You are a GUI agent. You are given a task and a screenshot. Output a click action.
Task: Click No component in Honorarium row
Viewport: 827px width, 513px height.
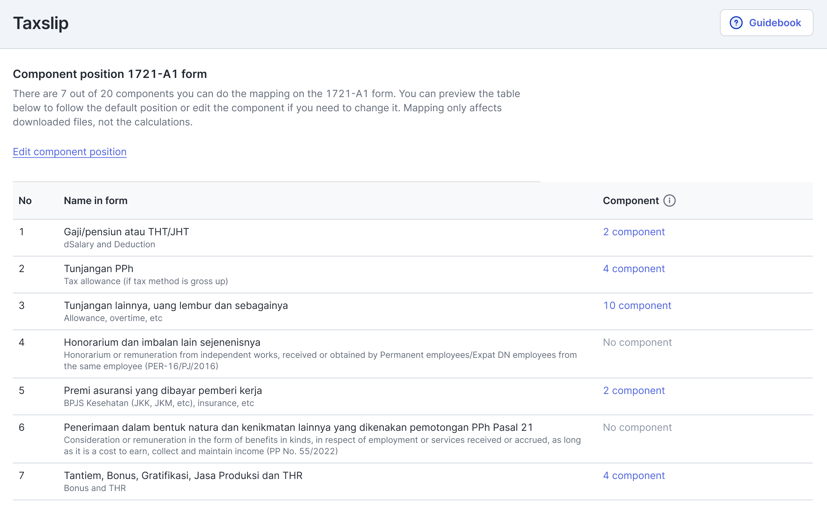coord(637,342)
